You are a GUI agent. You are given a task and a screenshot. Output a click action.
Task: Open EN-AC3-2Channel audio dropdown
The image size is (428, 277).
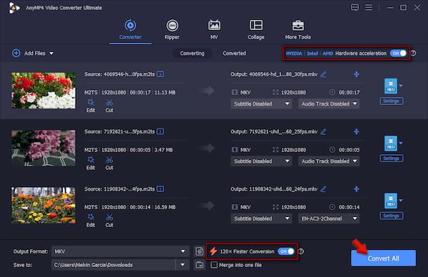[329, 218]
